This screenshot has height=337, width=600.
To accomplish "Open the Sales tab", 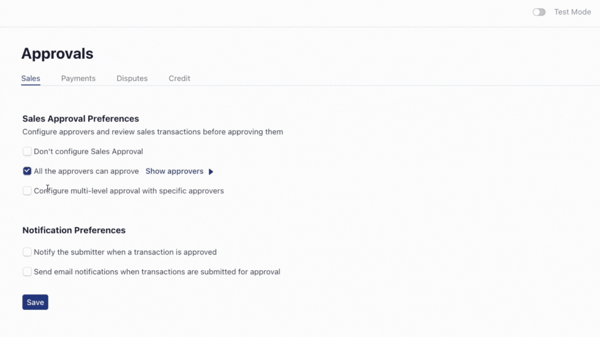I will pyautogui.click(x=31, y=79).
